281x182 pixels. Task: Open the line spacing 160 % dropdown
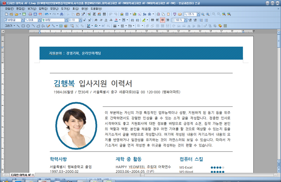[185, 20]
